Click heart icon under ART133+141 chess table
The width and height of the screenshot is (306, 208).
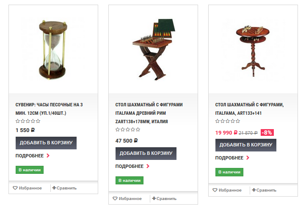[x=215, y=190]
